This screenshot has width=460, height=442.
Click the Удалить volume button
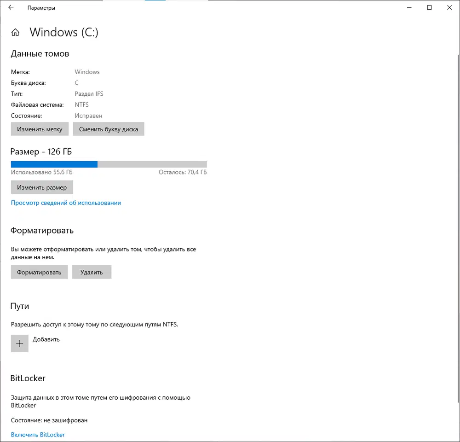pos(92,272)
